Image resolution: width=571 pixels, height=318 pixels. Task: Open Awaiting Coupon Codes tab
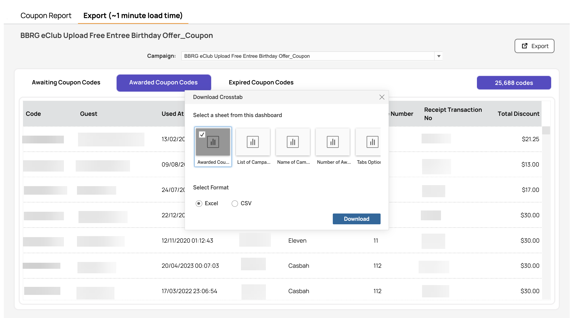pyautogui.click(x=66, y=82)
